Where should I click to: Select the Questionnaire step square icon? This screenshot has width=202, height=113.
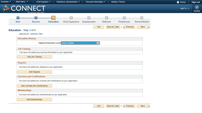coord(89,18)
